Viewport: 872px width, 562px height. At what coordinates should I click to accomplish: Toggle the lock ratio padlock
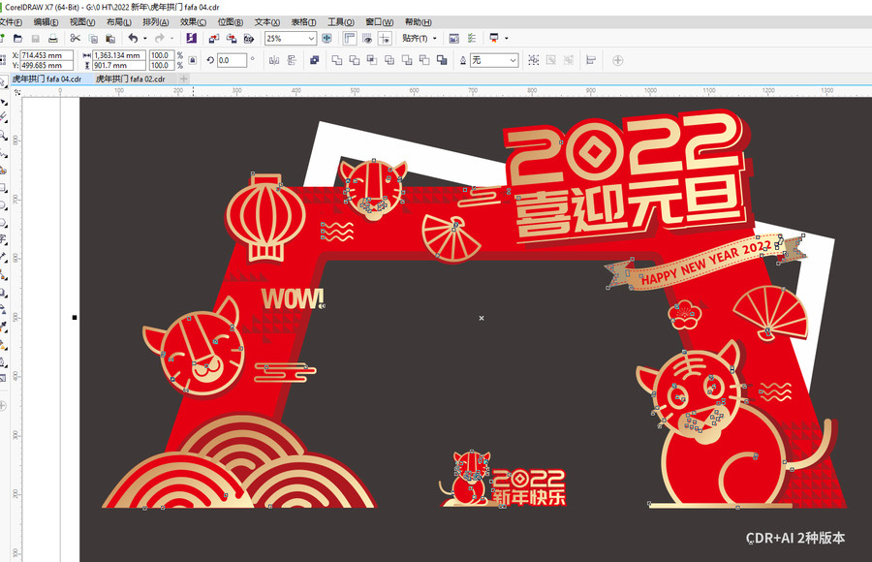click(193, 60)
